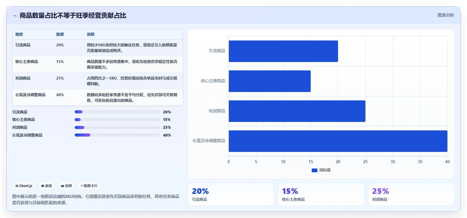Click the description starting 商品数量不多但资源集中
The width and height of the screenshot is (467, 218).
pyautogui.click(x=132, y=64)
